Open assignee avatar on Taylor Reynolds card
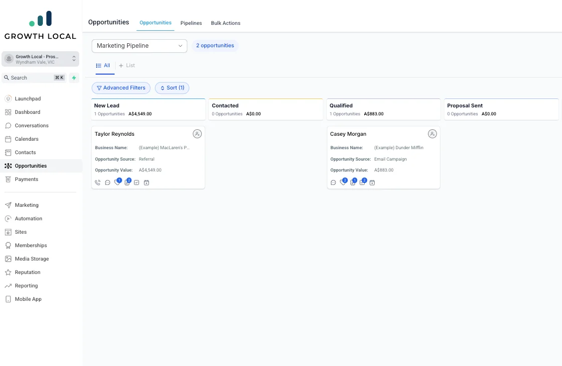 click(x=197, y=134)
